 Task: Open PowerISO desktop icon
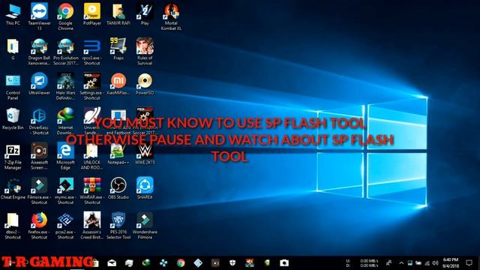145,83
